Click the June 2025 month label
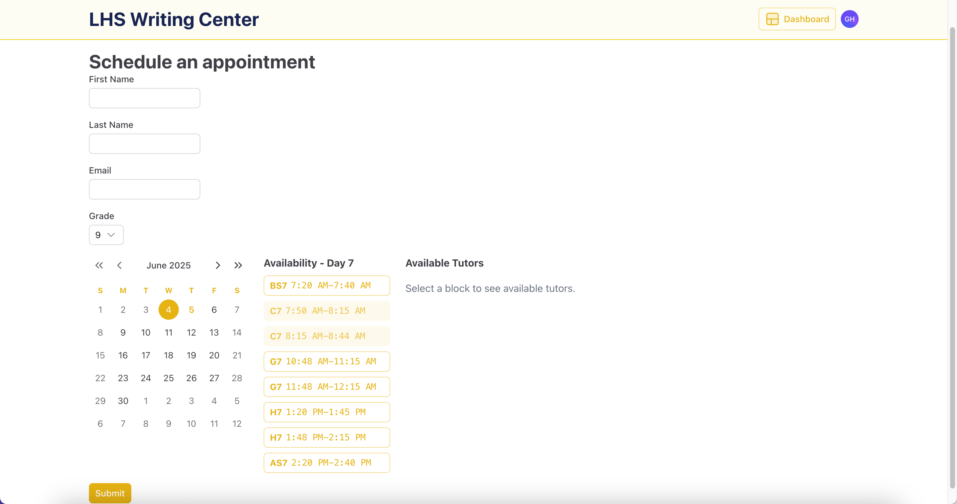 click(168, 265)
